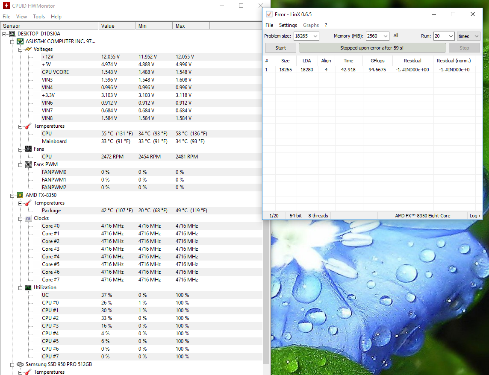Click the Start button in LinX
The height and width of the screenshot is (375, 489).
[x=280, y=48]
